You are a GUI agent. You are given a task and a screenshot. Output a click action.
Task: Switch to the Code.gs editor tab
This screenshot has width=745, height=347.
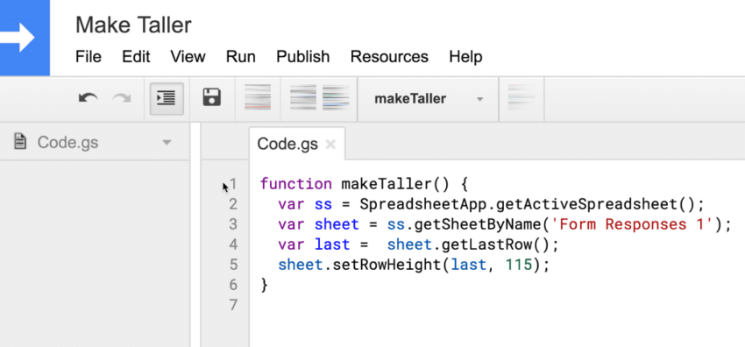pos(287,144)
